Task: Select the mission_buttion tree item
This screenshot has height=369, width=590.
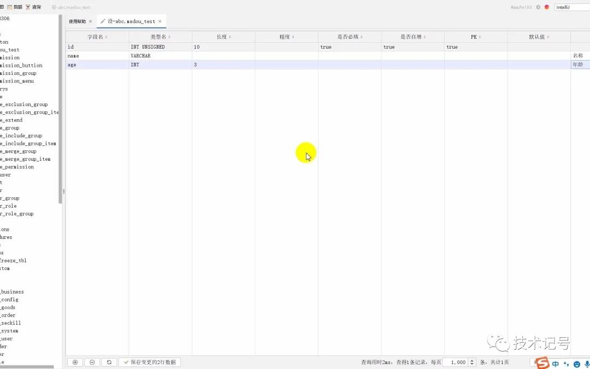Action: coord(21,66)
